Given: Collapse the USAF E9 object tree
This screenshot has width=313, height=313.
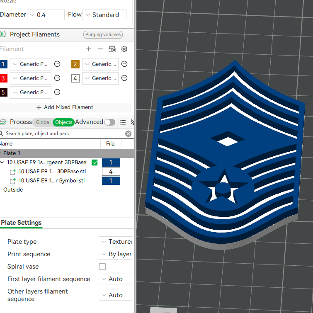Looking at the screenshot, I should coord(2,163).
